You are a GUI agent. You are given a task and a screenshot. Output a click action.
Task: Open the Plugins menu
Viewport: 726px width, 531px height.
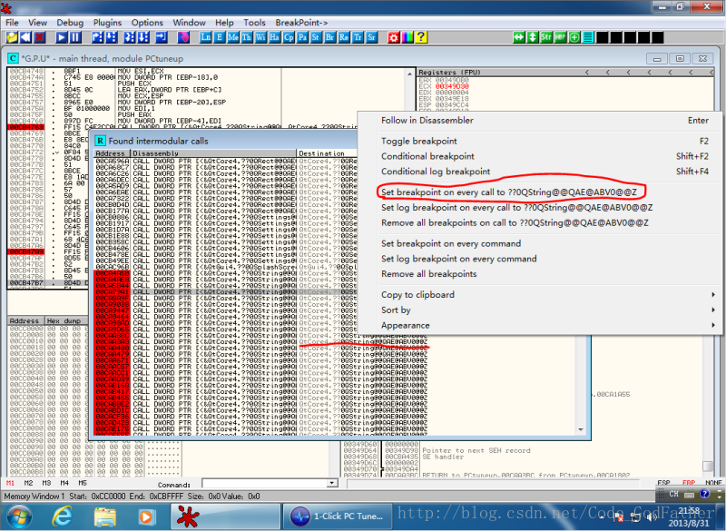pos(107,22)
